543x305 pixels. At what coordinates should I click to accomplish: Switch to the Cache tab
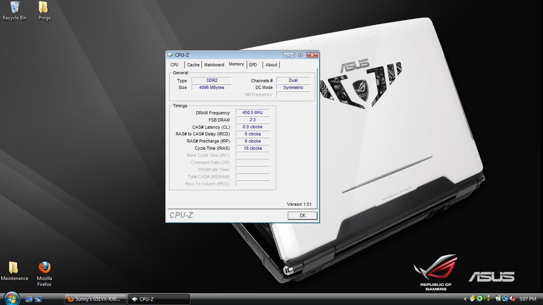(x=193, y=65)
